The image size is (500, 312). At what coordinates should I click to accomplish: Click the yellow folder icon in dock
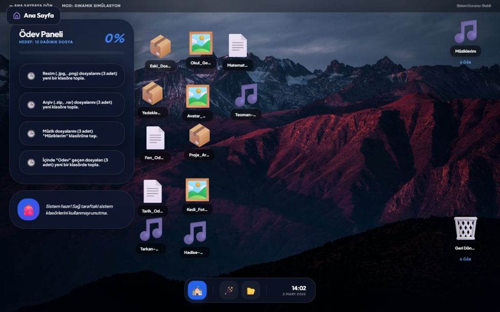(250, 291)
